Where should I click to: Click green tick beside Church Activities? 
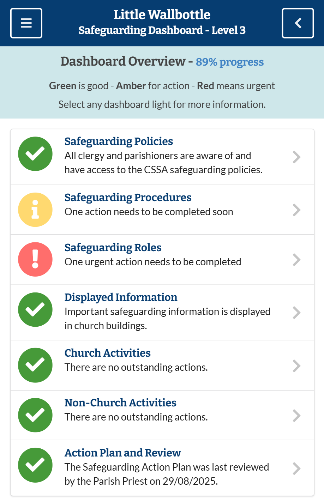coord(35,365)
